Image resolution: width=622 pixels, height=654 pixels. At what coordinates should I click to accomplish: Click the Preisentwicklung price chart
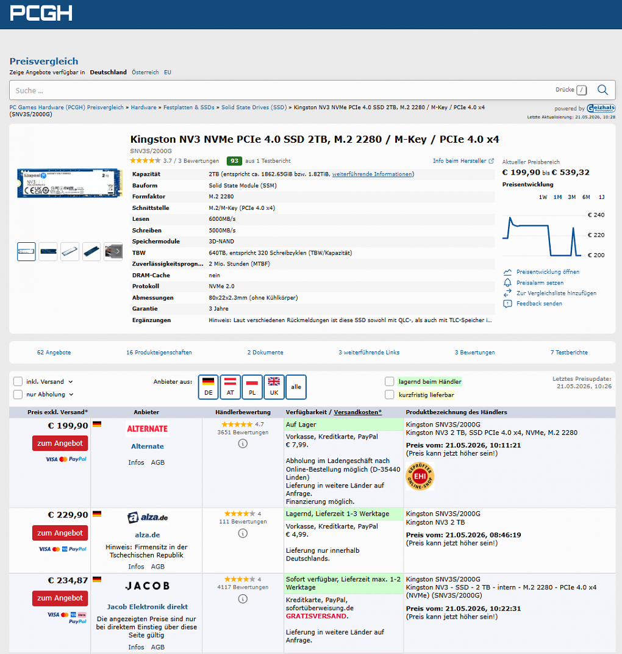click(x=542, y=235)
